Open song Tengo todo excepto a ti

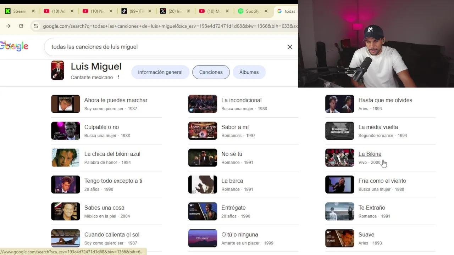(113, 181)
